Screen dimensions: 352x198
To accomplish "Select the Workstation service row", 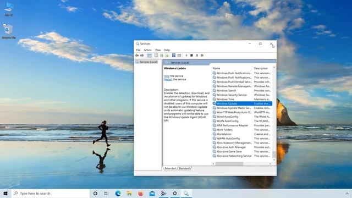I will click(242, 134).
